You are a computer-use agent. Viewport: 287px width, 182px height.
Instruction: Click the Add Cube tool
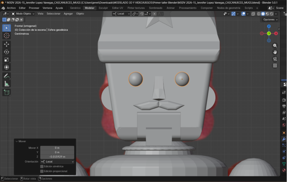tap(6, 92)
